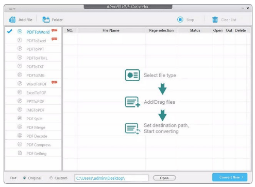Select the PDF Merge text label
Viewport: 255px width, 187px height.
[x=36, y=127]
